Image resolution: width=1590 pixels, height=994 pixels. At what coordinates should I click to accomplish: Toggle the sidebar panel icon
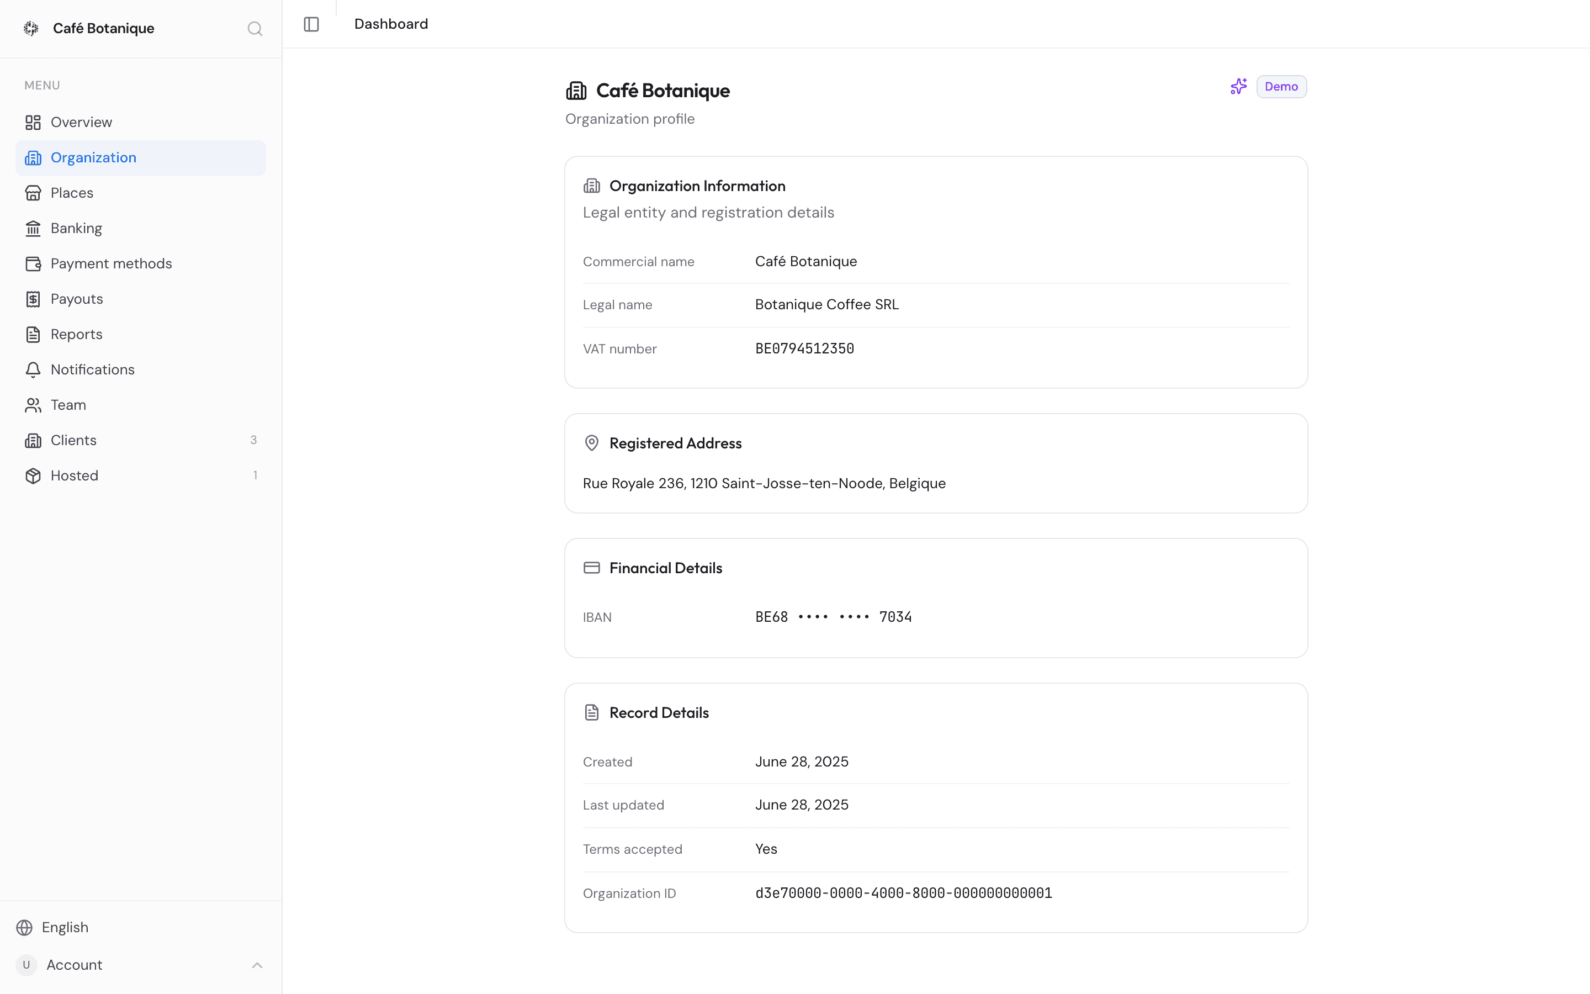pos(311,24)
